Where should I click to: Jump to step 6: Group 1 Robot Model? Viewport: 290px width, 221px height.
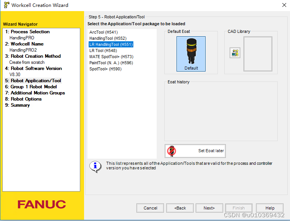(x=31, y=87)
